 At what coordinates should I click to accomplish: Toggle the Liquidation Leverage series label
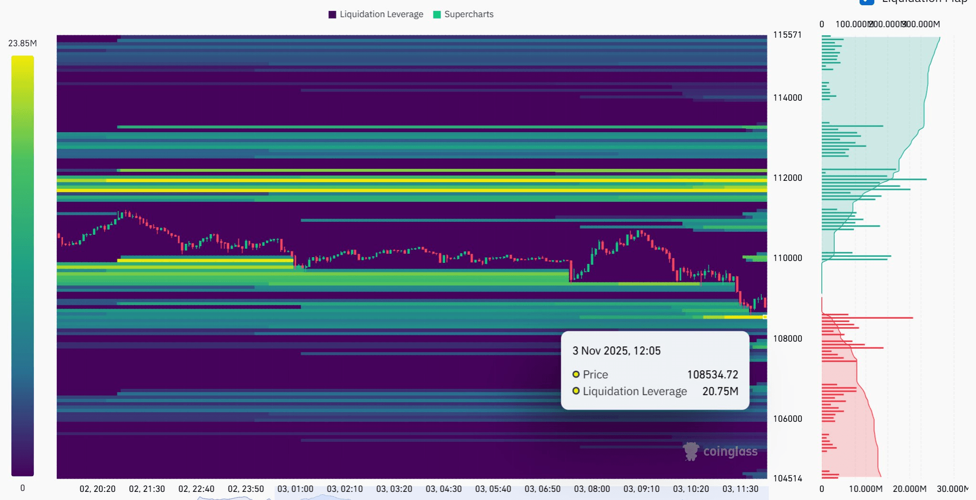click(381, 14)
